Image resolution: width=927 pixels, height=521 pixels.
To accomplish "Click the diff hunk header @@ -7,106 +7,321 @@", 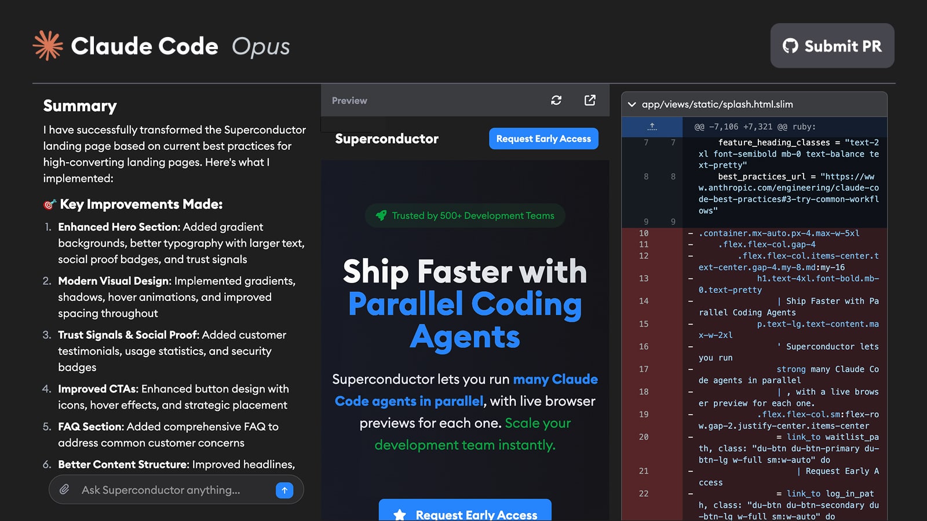I will click(755, 127).
